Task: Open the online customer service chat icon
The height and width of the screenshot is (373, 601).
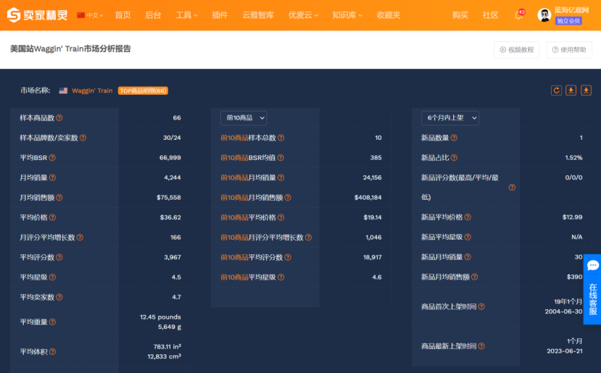Action: 592,265
